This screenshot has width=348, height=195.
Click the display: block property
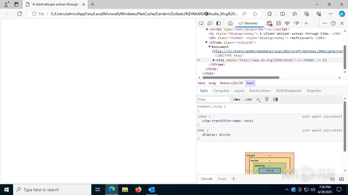point(216,135)
